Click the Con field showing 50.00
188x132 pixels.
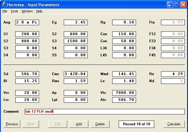pos(124,41)
